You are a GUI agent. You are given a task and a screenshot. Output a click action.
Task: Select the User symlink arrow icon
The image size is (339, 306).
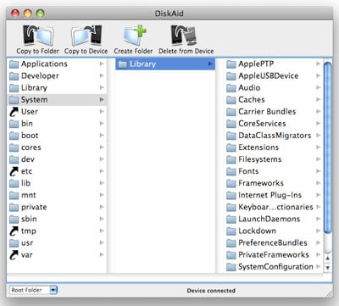[14, 112]
